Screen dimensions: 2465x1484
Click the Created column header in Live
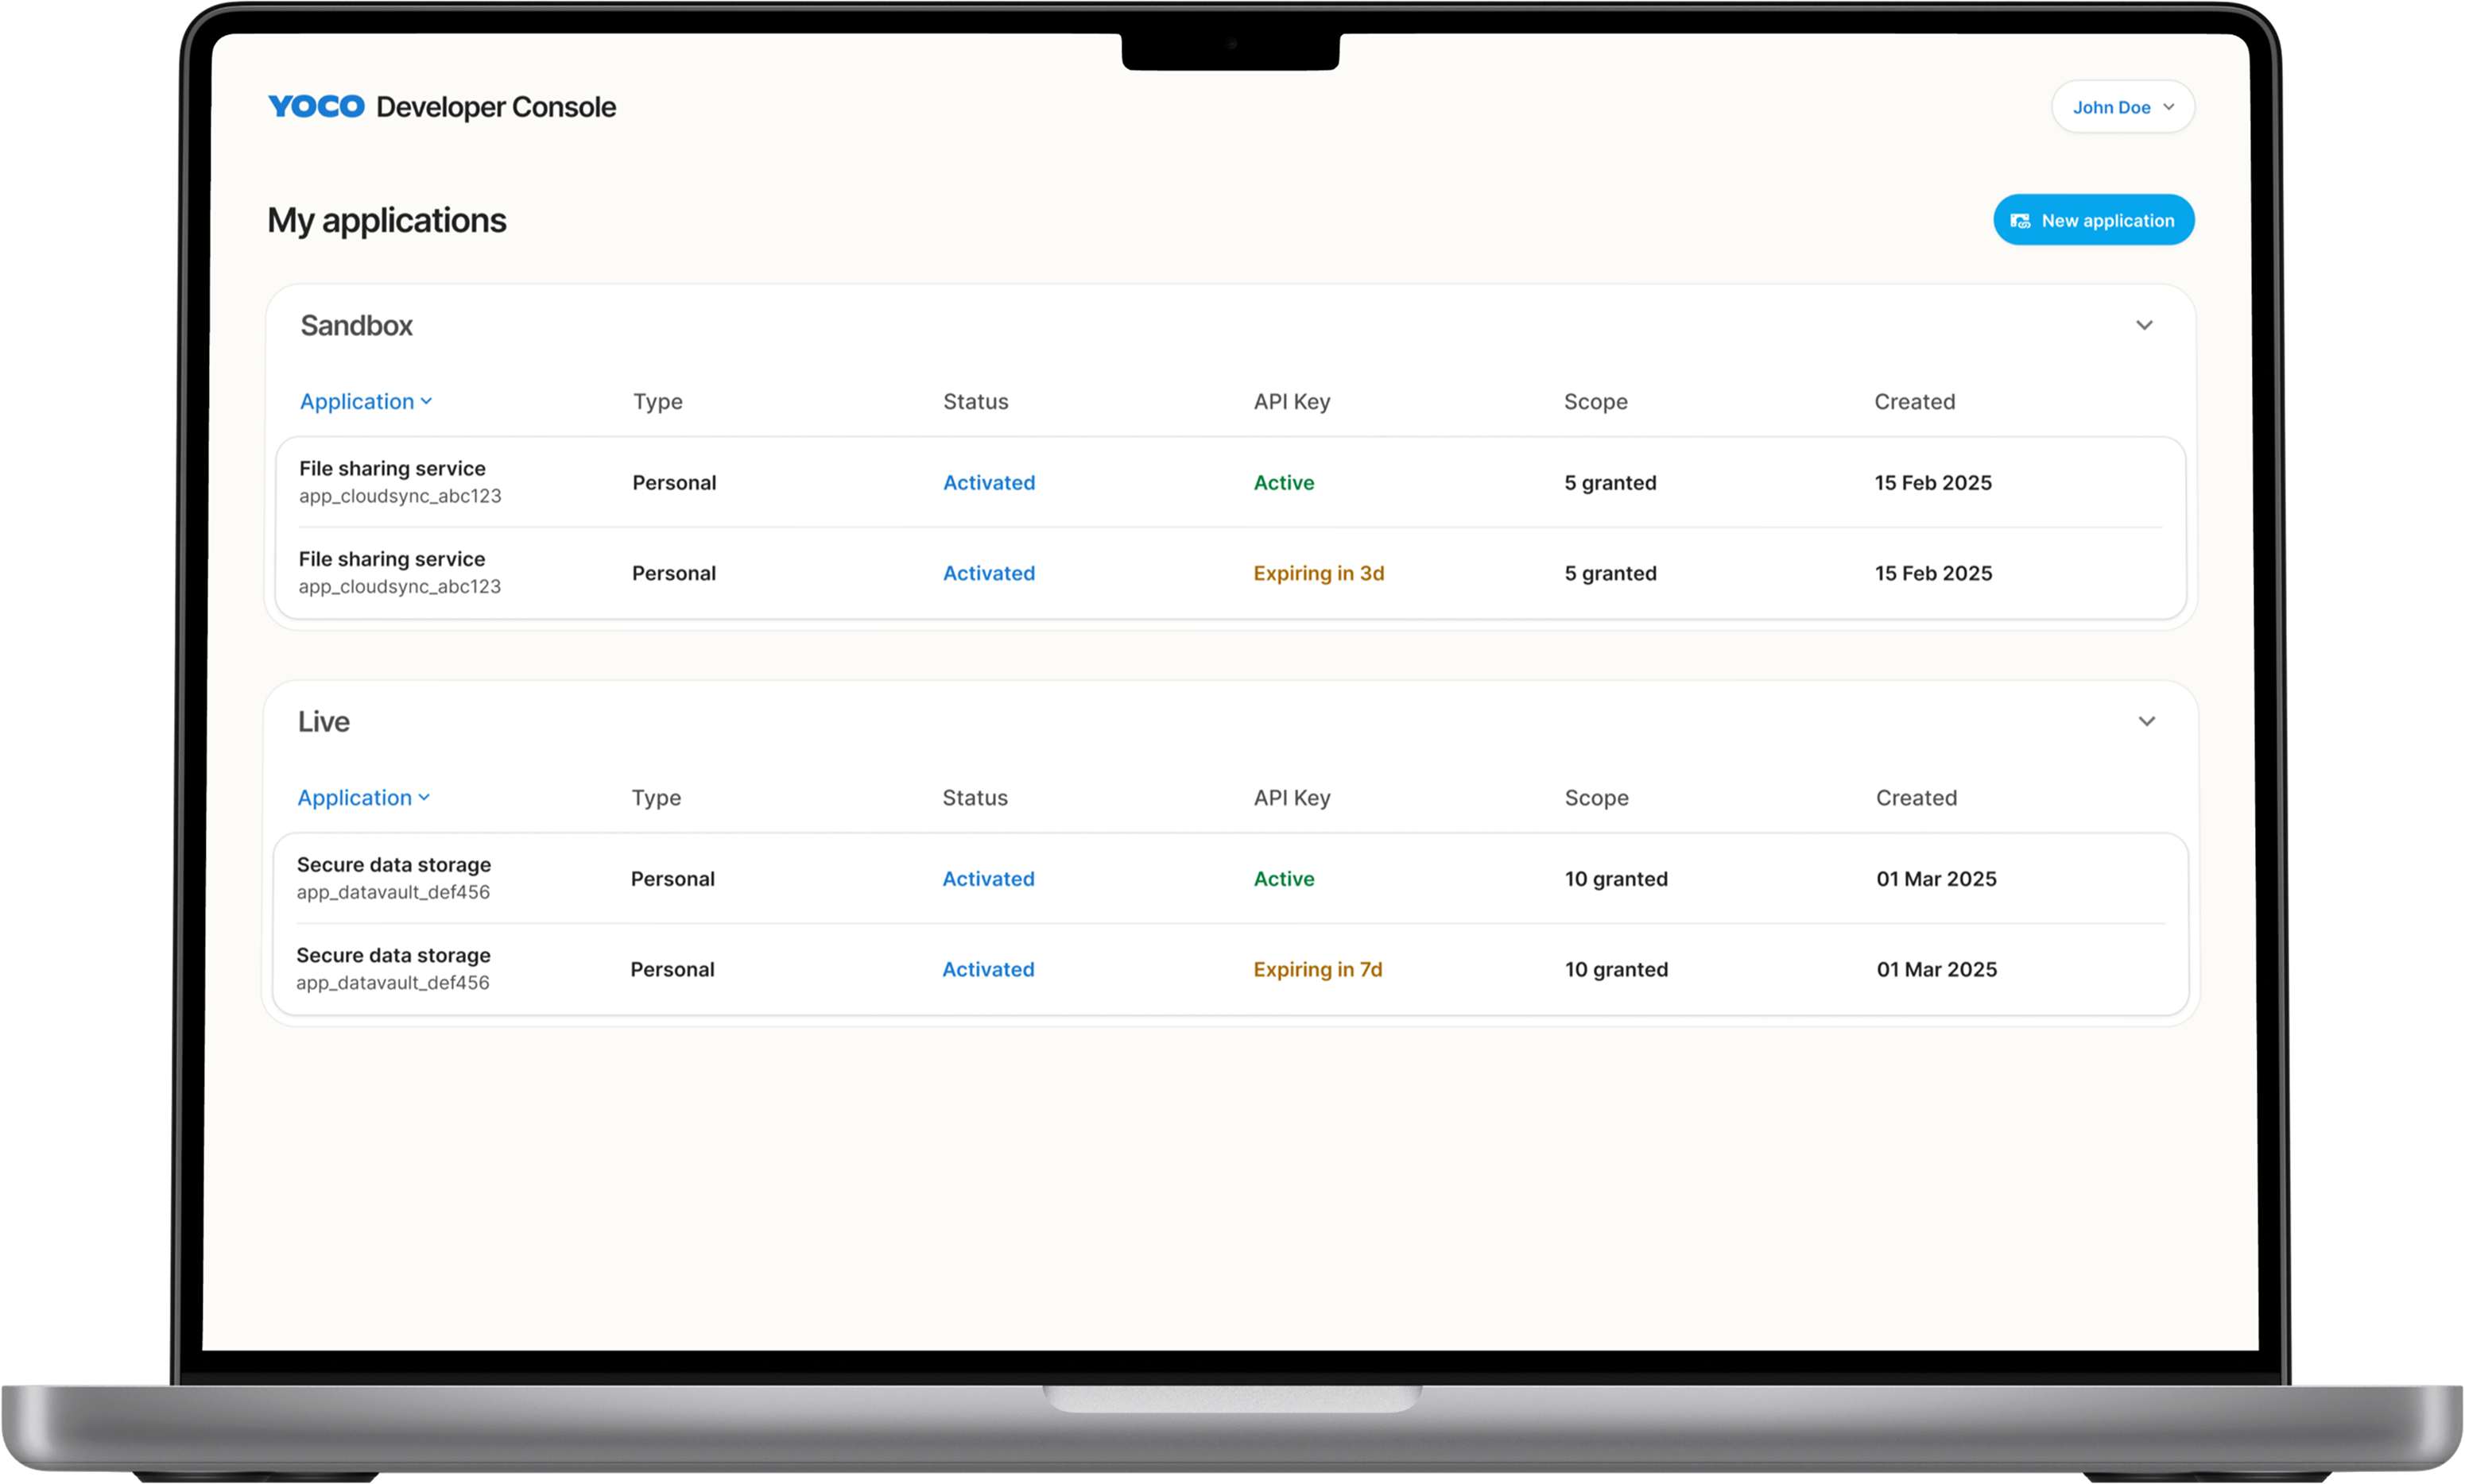[x=1916, y=797]
